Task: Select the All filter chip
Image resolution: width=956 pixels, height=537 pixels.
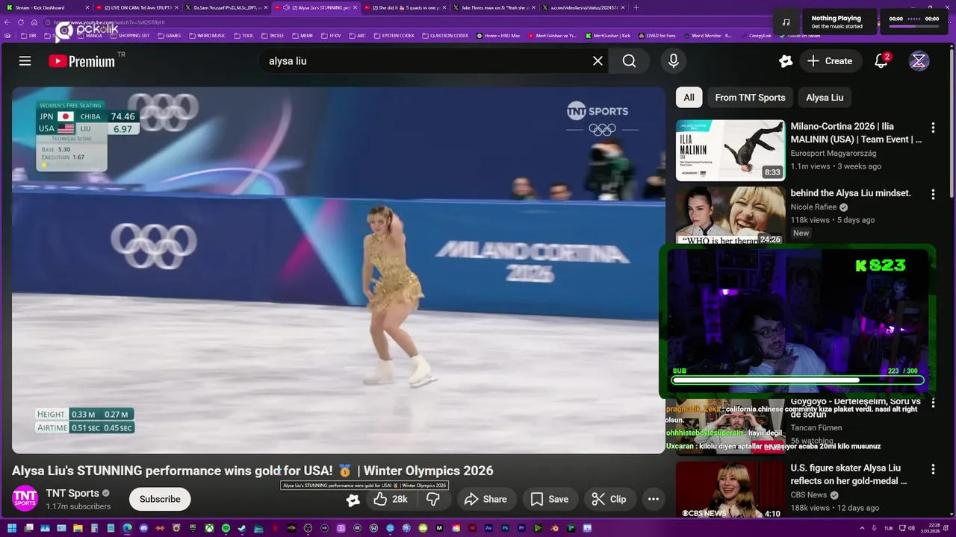Action: coord(689,97)
